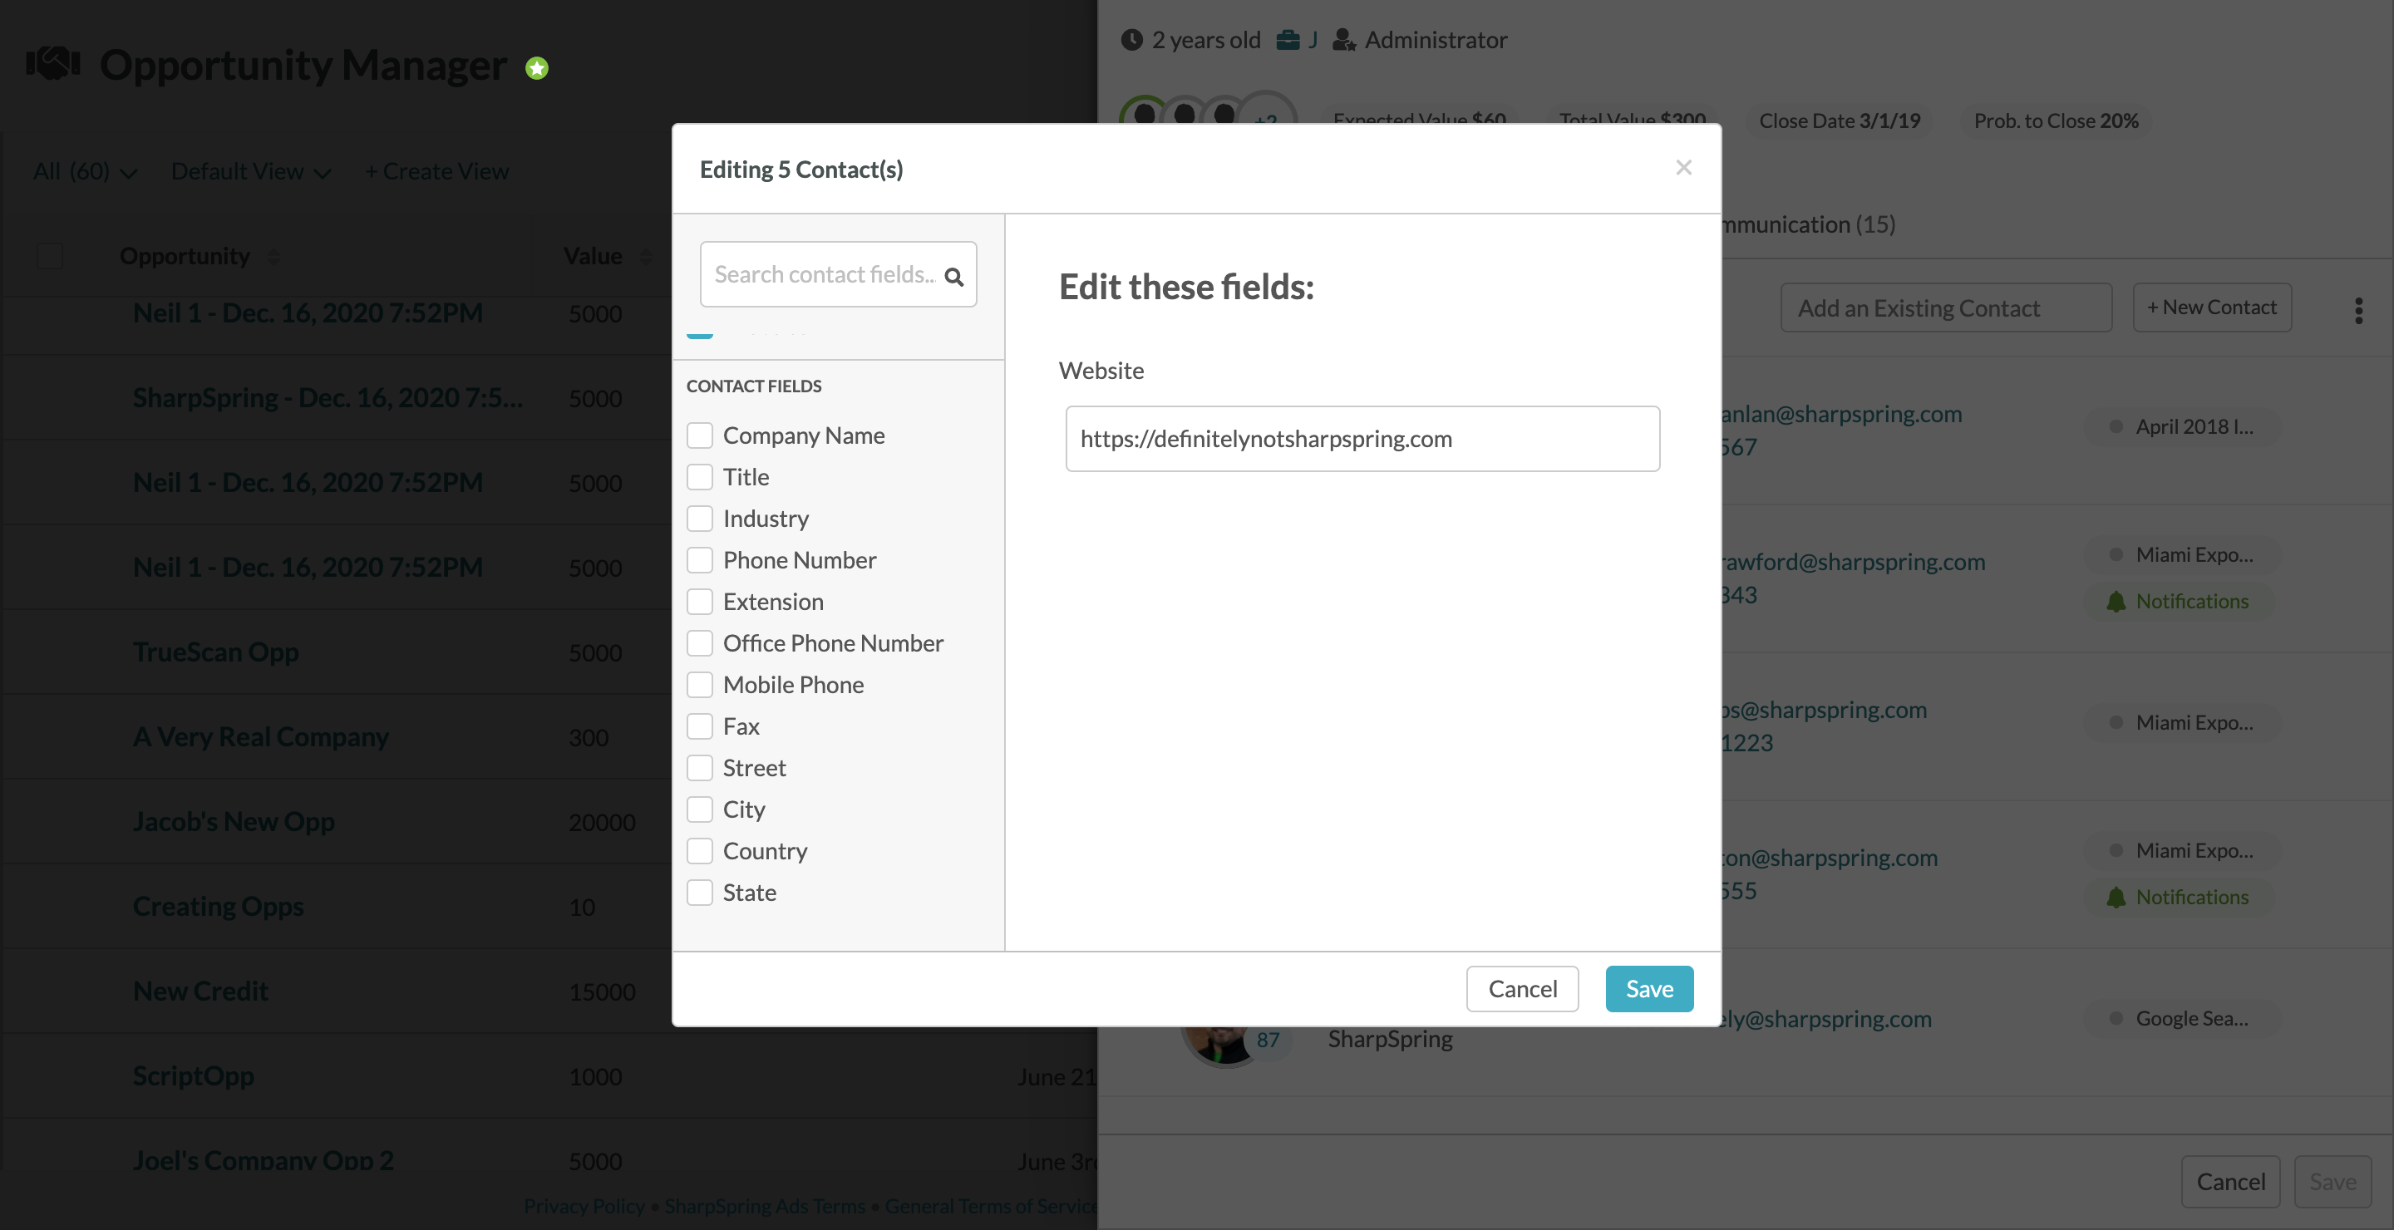Expand the All (60) dropdown
This screenshot has width=2394, height=1230.
86,172
